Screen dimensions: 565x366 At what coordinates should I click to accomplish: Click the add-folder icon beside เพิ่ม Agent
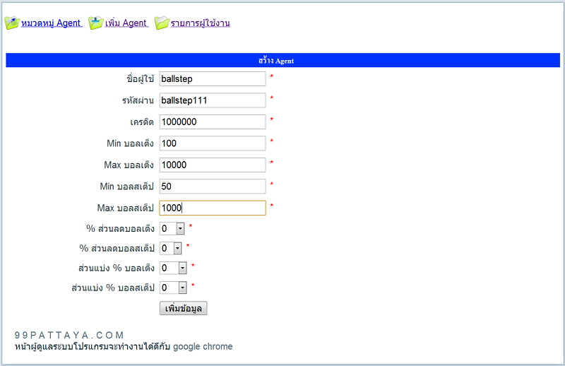pyautogui.click(x=95, y=23)
